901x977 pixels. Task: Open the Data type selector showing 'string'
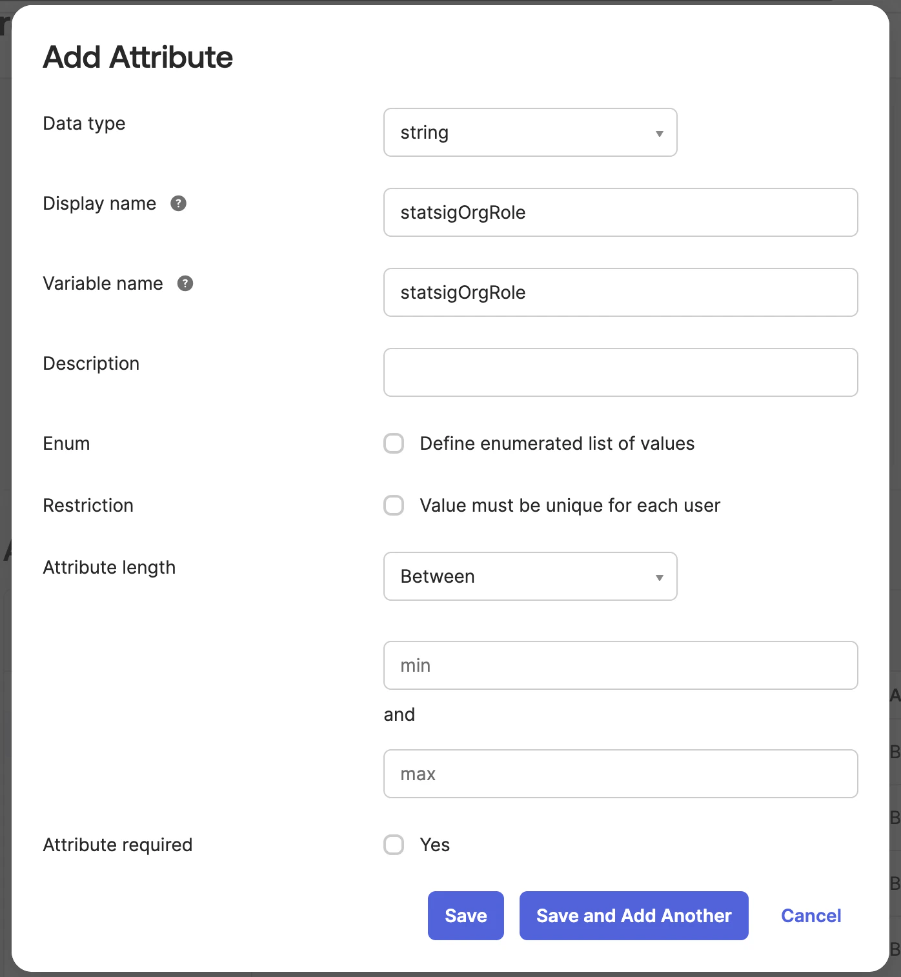(530, 132)
